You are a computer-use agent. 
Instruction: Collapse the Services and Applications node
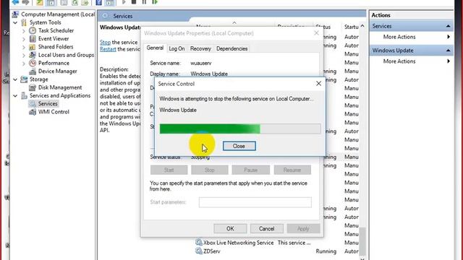(x=15, y=95)
